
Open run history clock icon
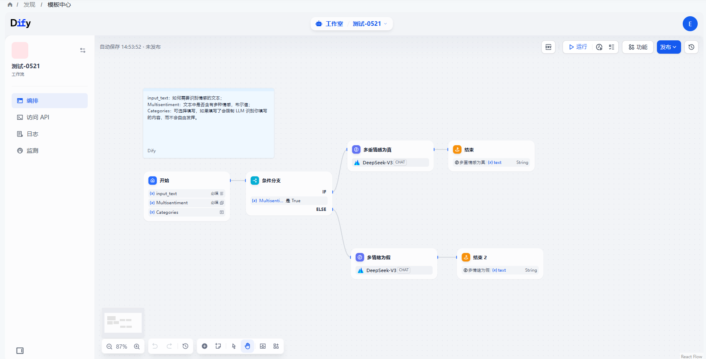tap(599, 47)
